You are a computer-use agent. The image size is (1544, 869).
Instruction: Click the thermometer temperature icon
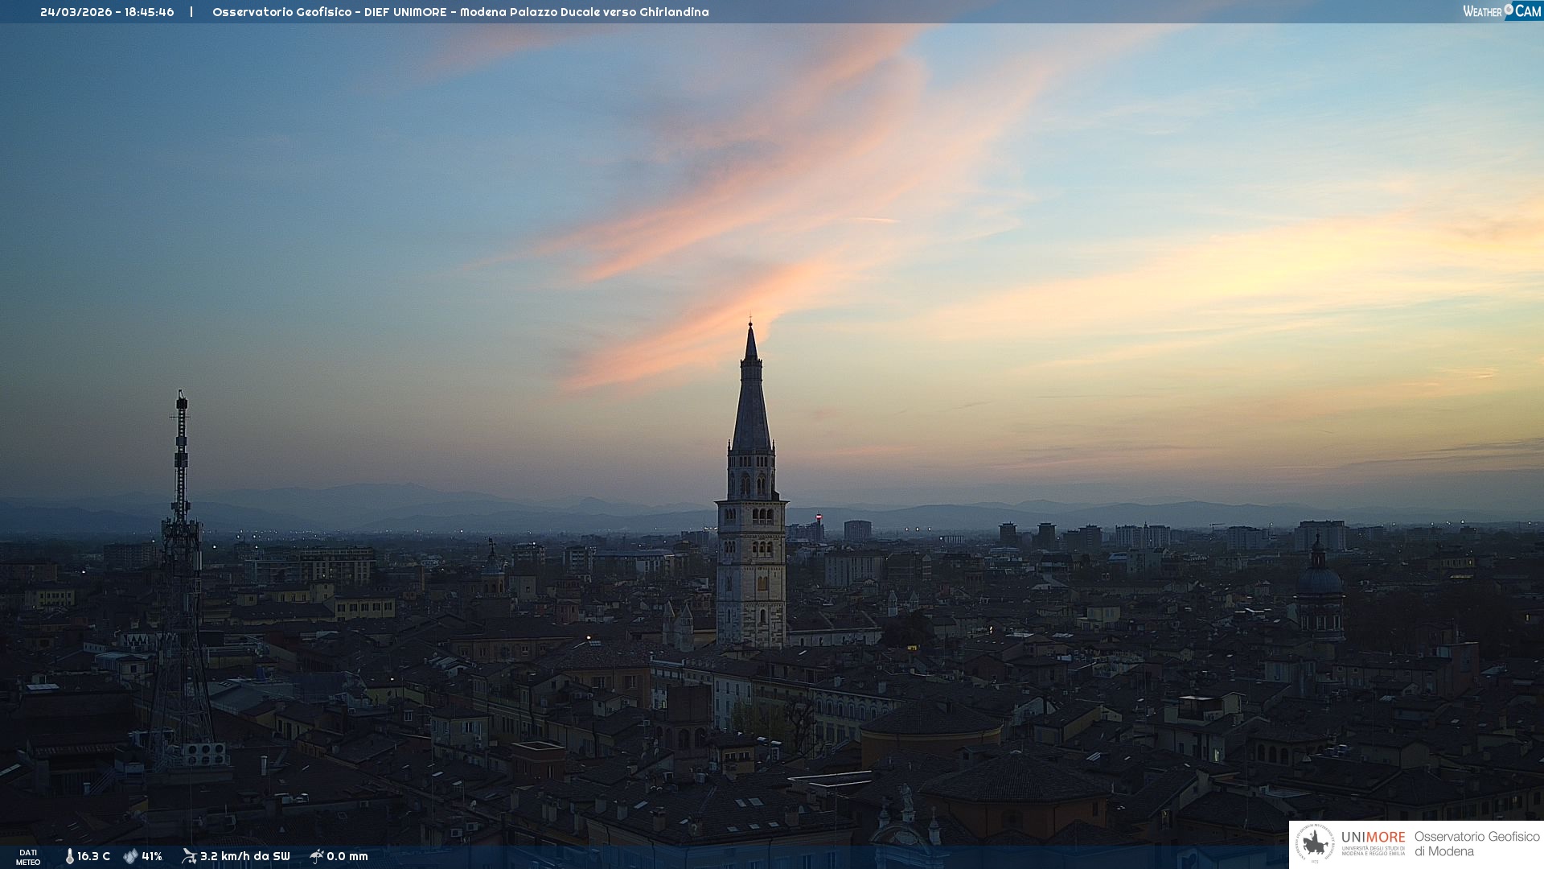pyautogui.click(x=69, y=856)
